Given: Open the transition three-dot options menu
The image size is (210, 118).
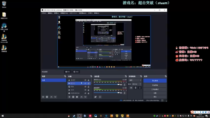Looking at the screenshot, I should click(140, 88).
